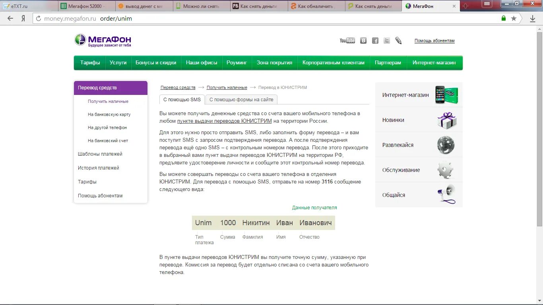Open 'Помощь абонентам' in left sidebar
543x305 pixels.
[100, 196]
